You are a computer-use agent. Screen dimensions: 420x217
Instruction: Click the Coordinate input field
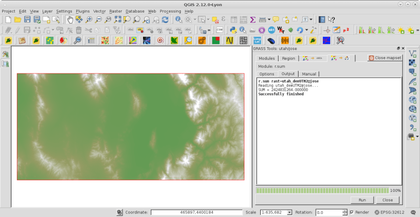(197, 212)
